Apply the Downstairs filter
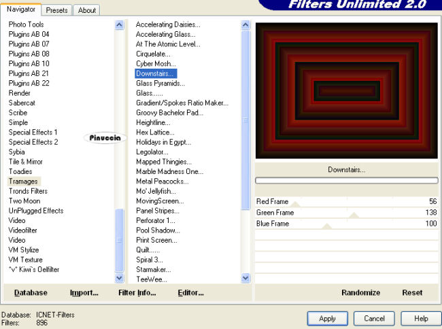Viewport: 442px width, 329px height. point(327,319)
